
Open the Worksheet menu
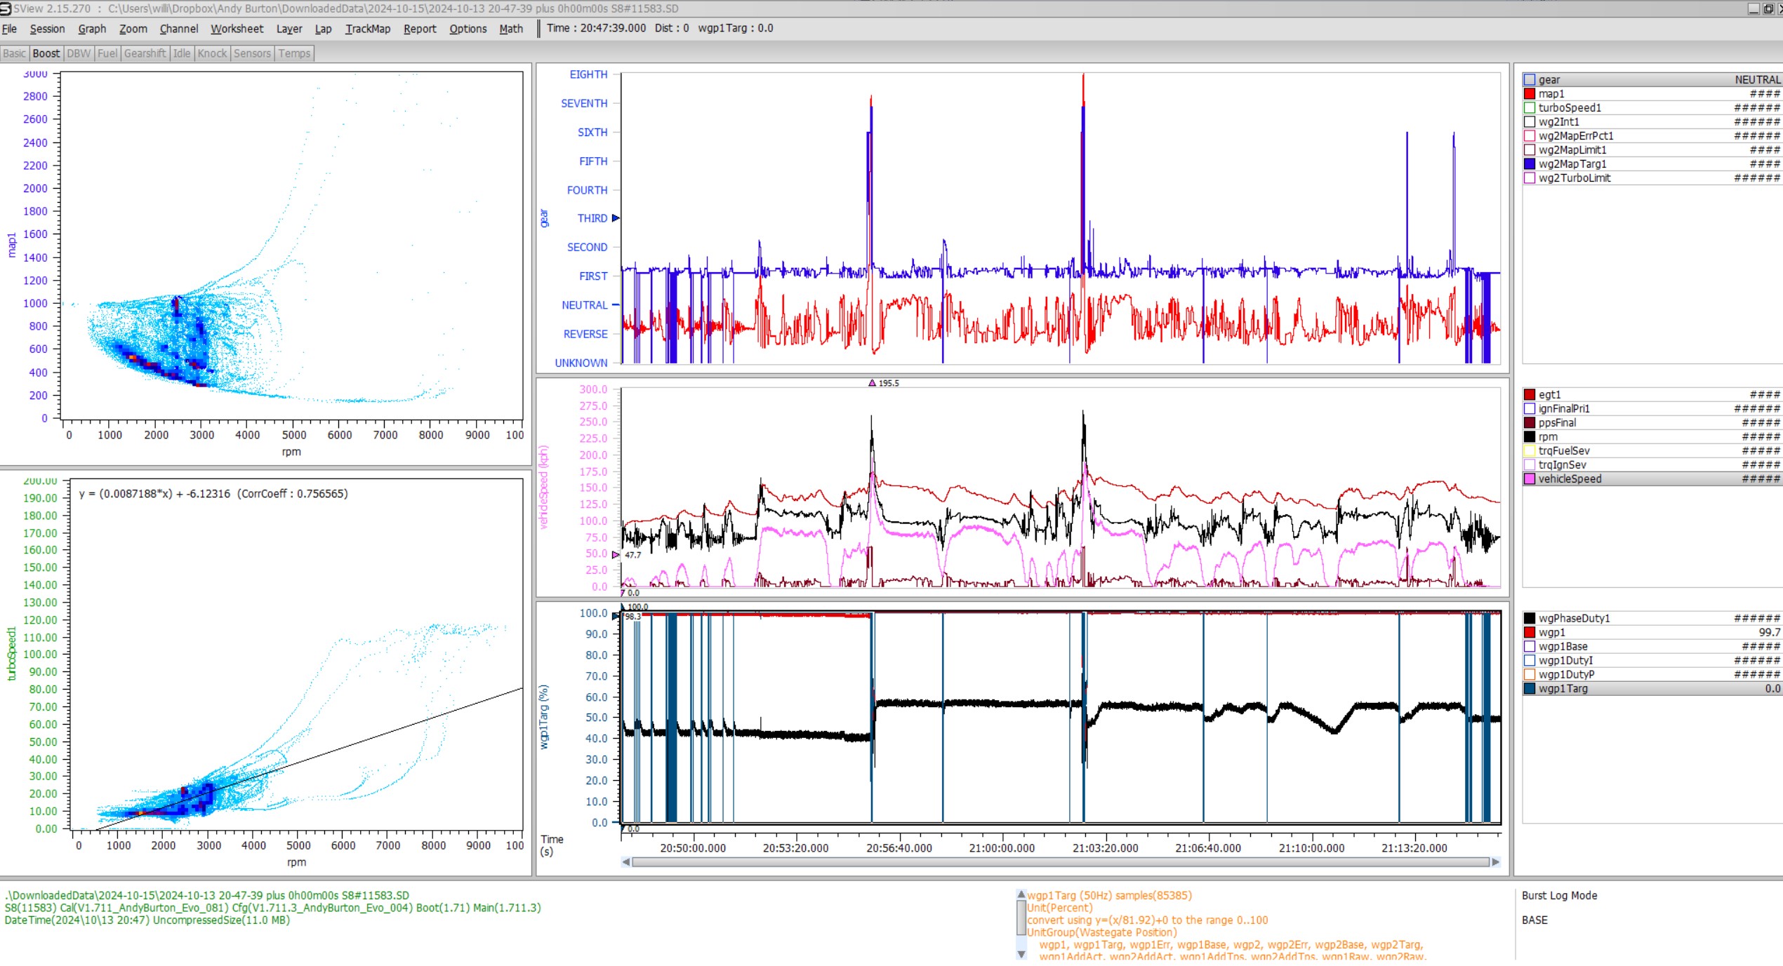(x=237, y=29)
